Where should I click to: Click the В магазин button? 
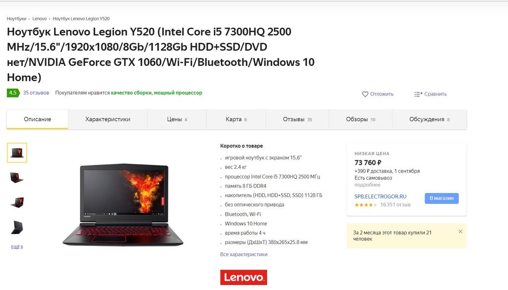click(x=442, y=198)
